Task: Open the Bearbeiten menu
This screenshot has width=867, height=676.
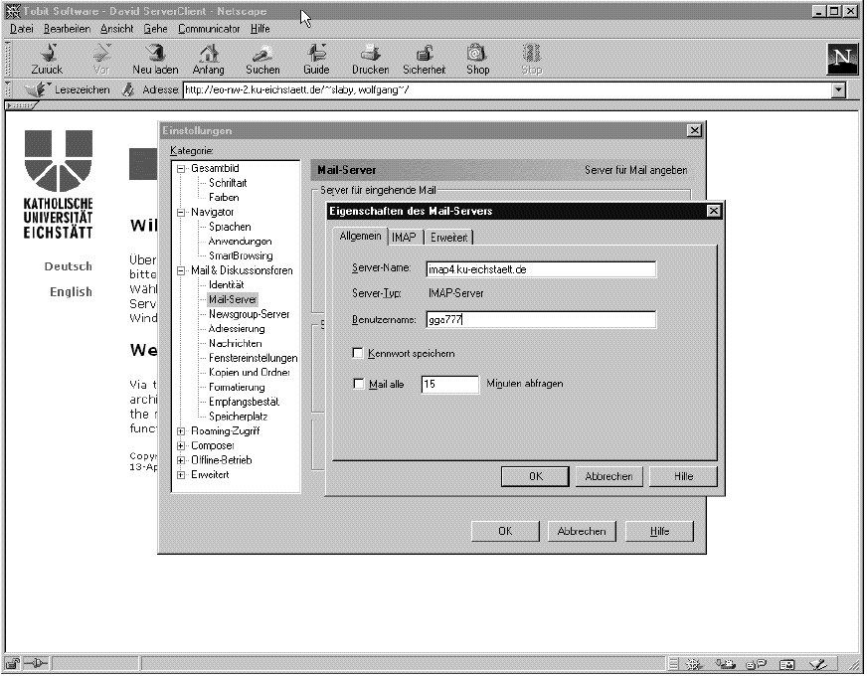Action: coord(67,29)
